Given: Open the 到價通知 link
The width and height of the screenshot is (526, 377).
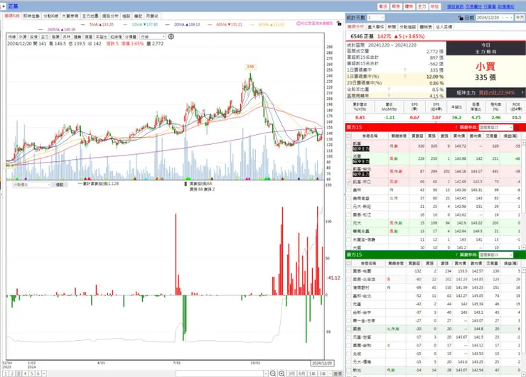Looking at the screenshot, I should click(505, 6).
